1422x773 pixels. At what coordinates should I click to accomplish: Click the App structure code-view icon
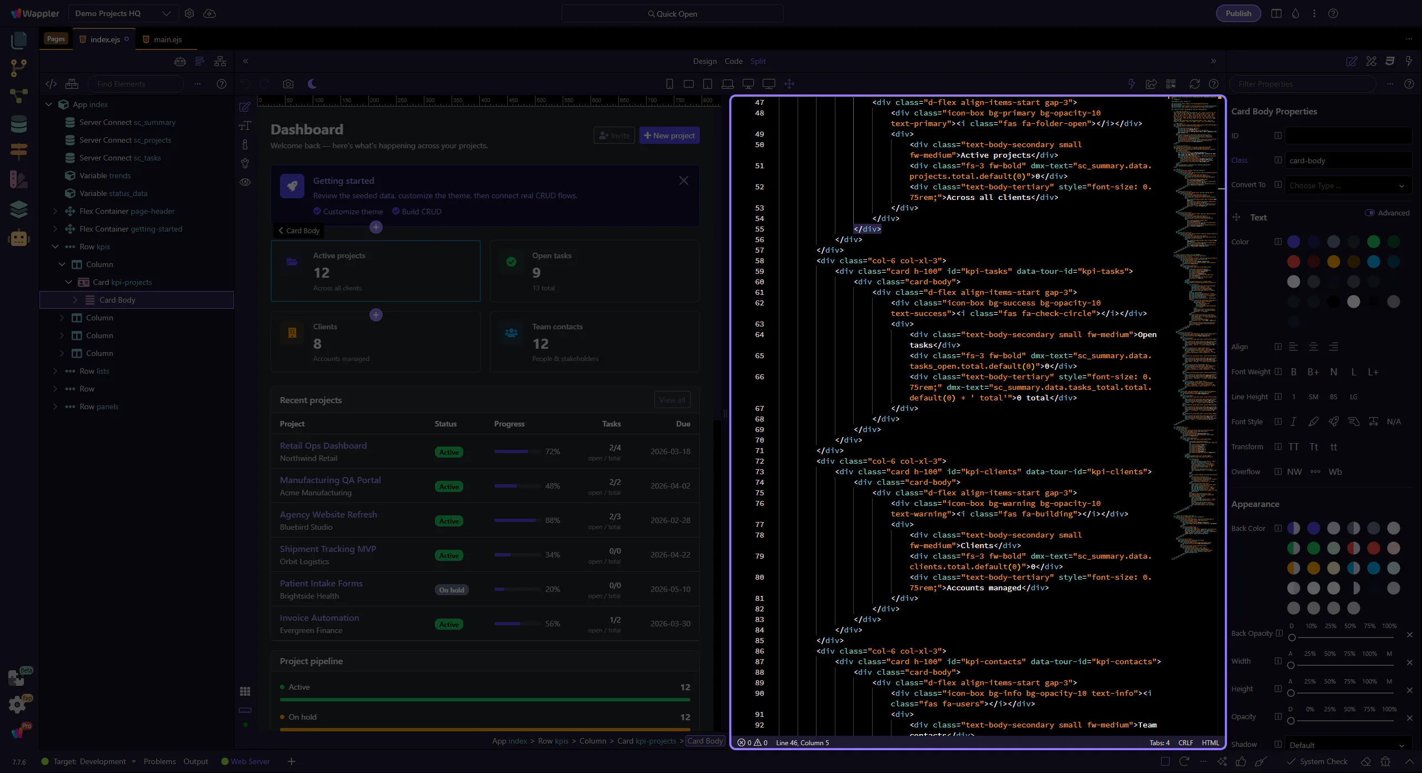pyautogui.click(x=51, y=84)
